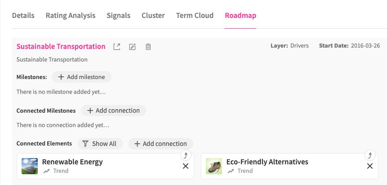Click the edit pencil icon
Screen dimensions: 387x185
click(133, 47)
